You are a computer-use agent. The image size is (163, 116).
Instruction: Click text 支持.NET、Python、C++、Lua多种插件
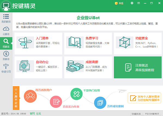coord(147,45)
